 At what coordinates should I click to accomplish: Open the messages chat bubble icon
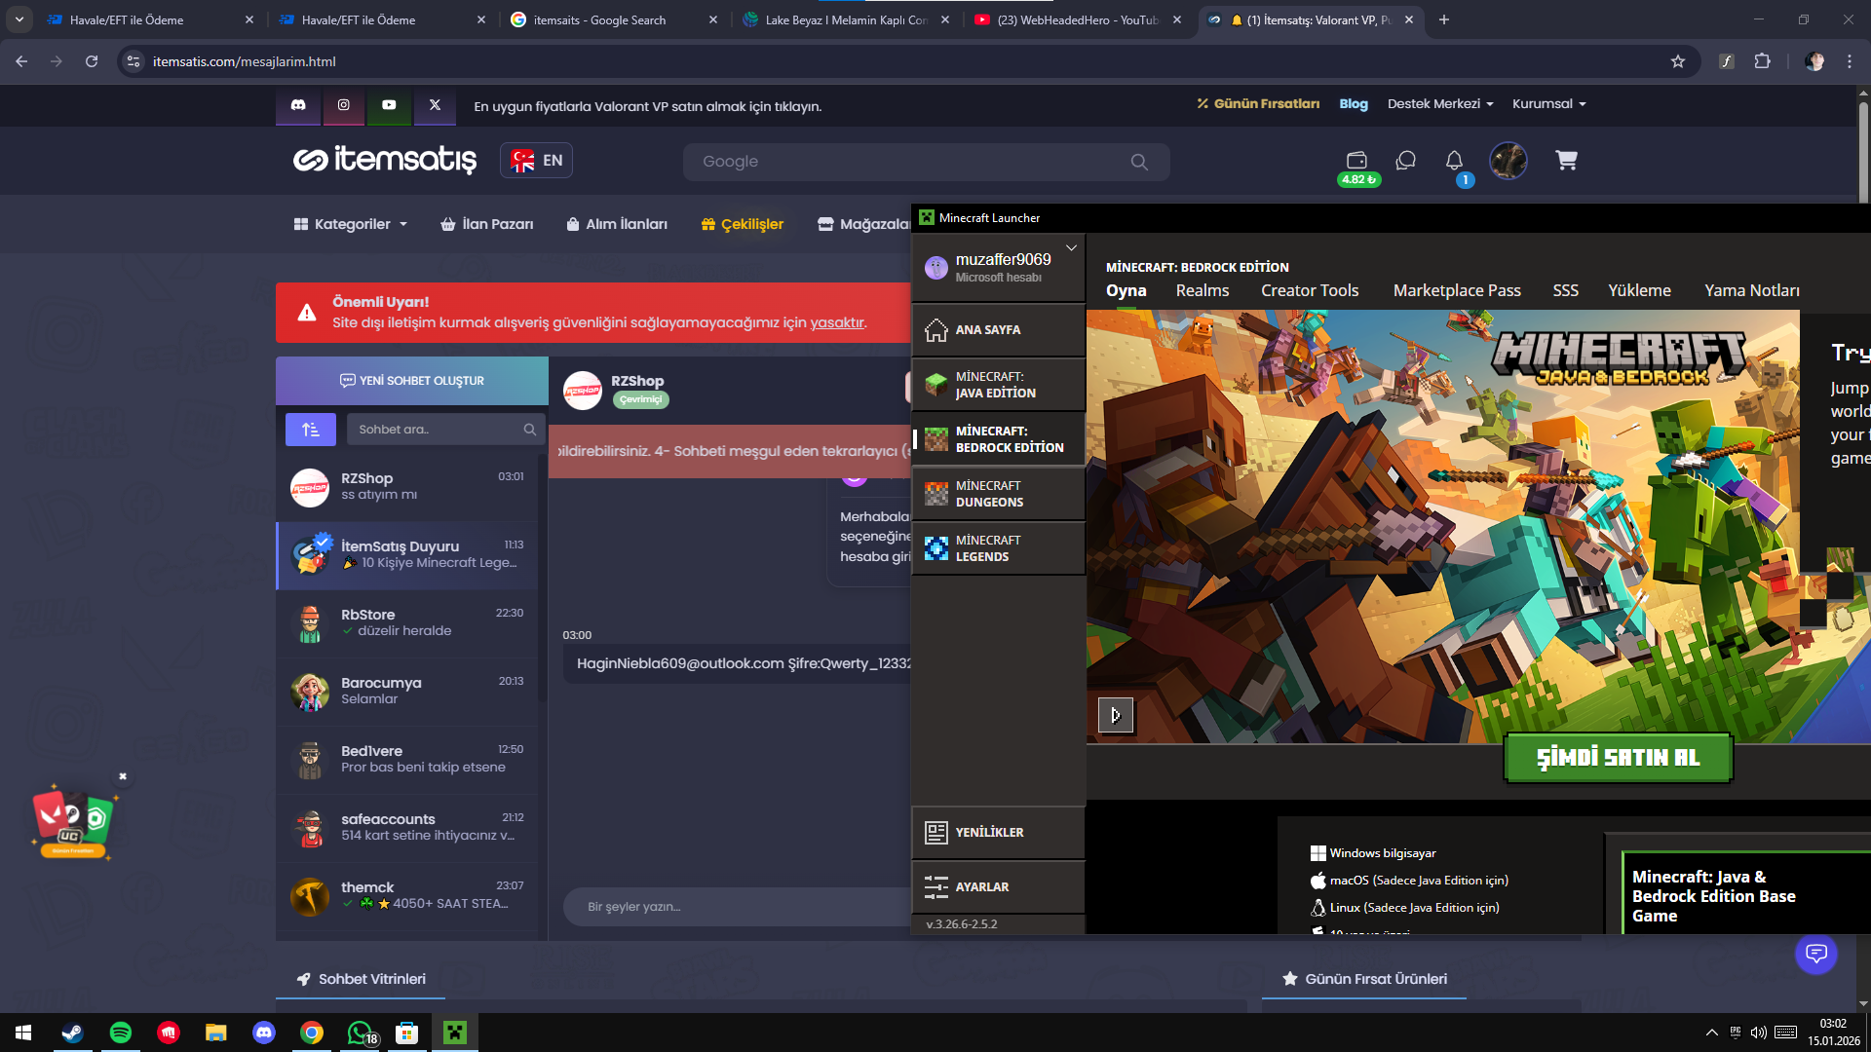1405,161
